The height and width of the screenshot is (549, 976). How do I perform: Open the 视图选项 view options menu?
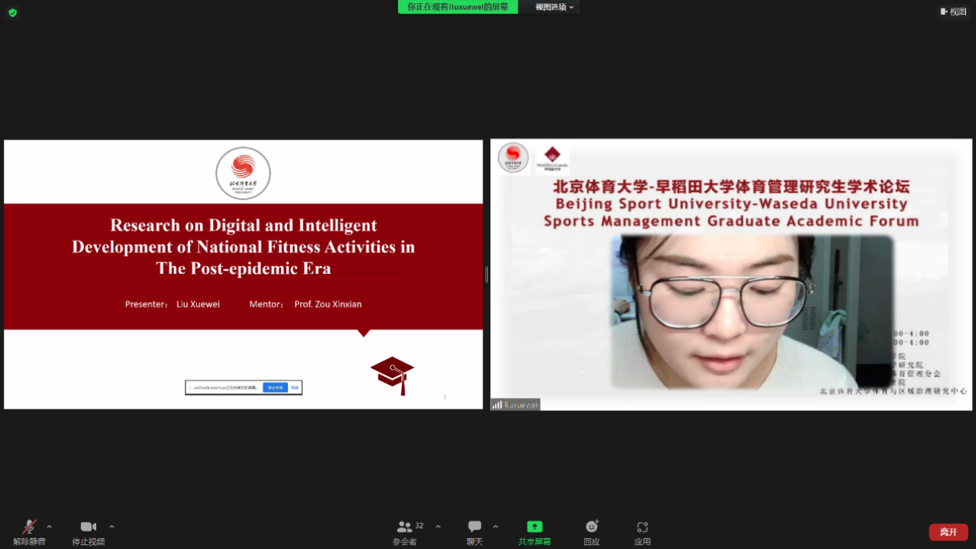pyautogui.click(x=550, y=8)
